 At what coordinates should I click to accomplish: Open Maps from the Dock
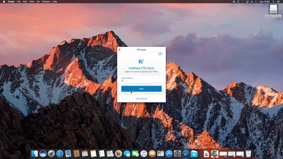click(110, 154)
